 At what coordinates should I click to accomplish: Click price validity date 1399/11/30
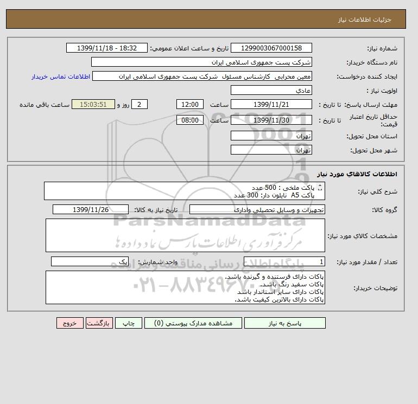(x=271, y=120)
